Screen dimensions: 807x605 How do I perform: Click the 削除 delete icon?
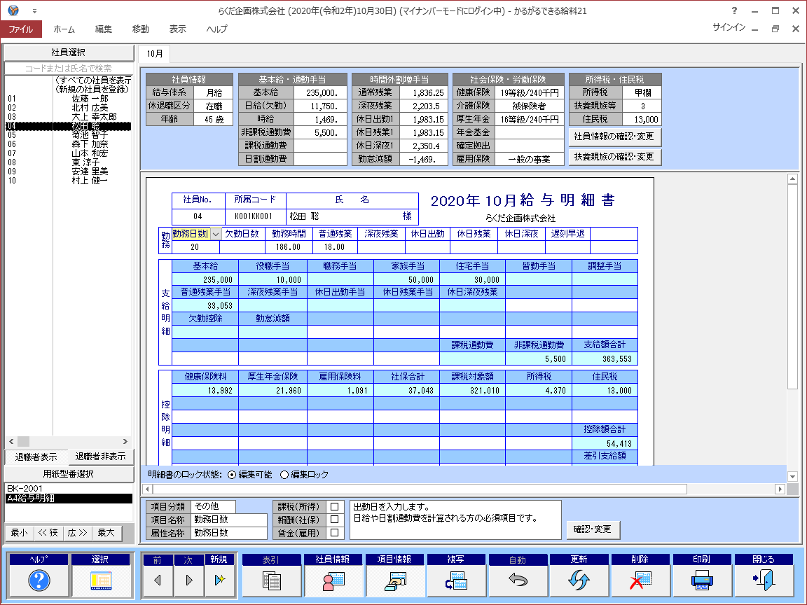(640, 580)
